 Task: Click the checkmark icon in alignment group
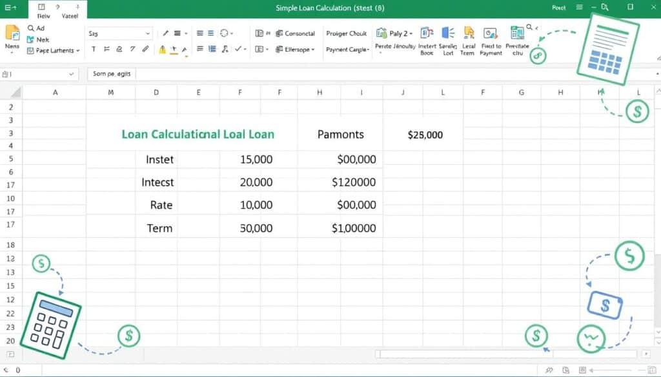tap(238, 49)
